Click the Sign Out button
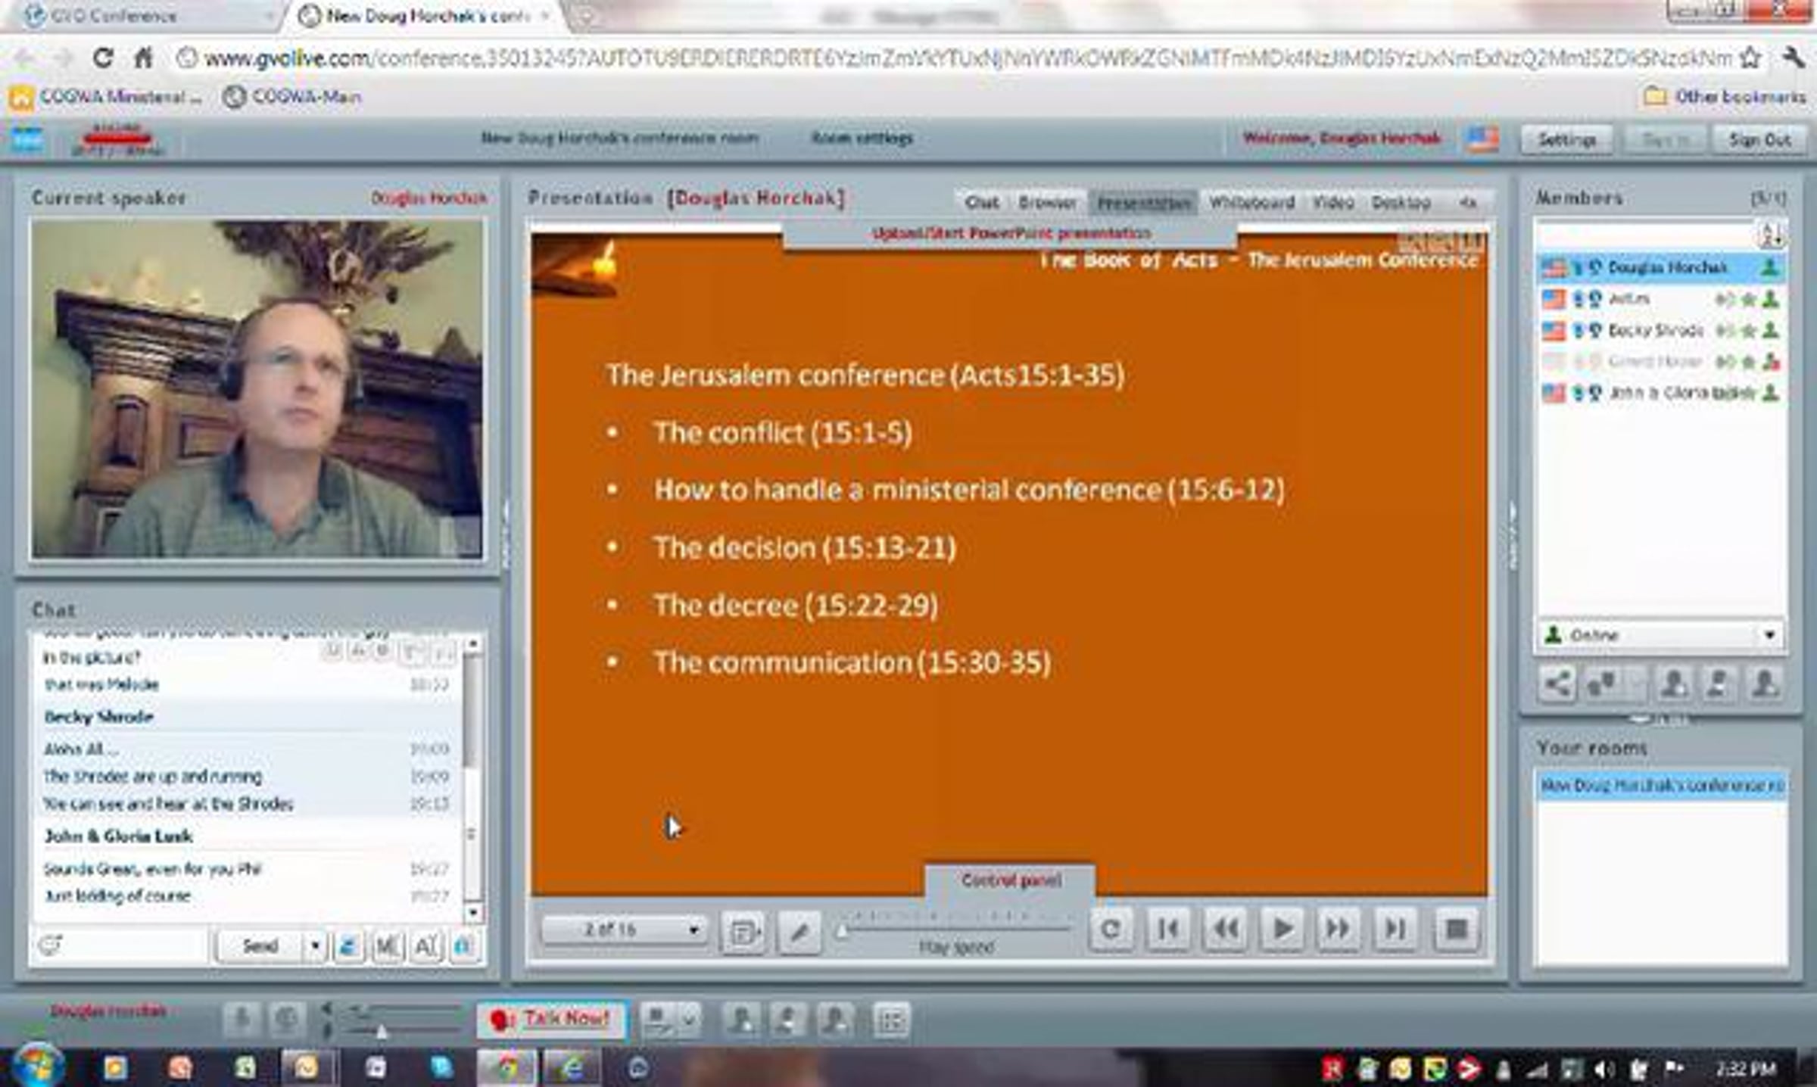Screen dimensions: 1817x1087 [x=1759, y=140]
